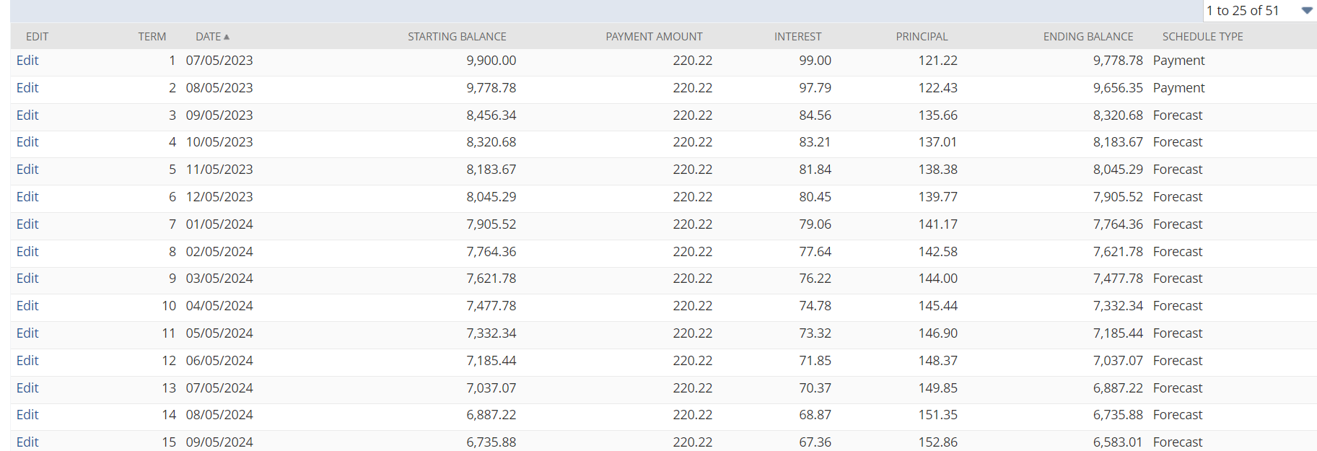Select the date cell 07/05/2023
The image size is (1317, 451).
[219, 61]
